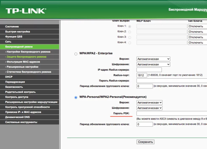
Task: Open the key type dropdown for Ключ 1
Action: click(x=197, y=26)
